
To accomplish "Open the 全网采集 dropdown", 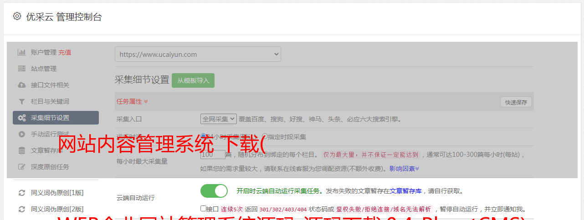I will click(219, 119).
